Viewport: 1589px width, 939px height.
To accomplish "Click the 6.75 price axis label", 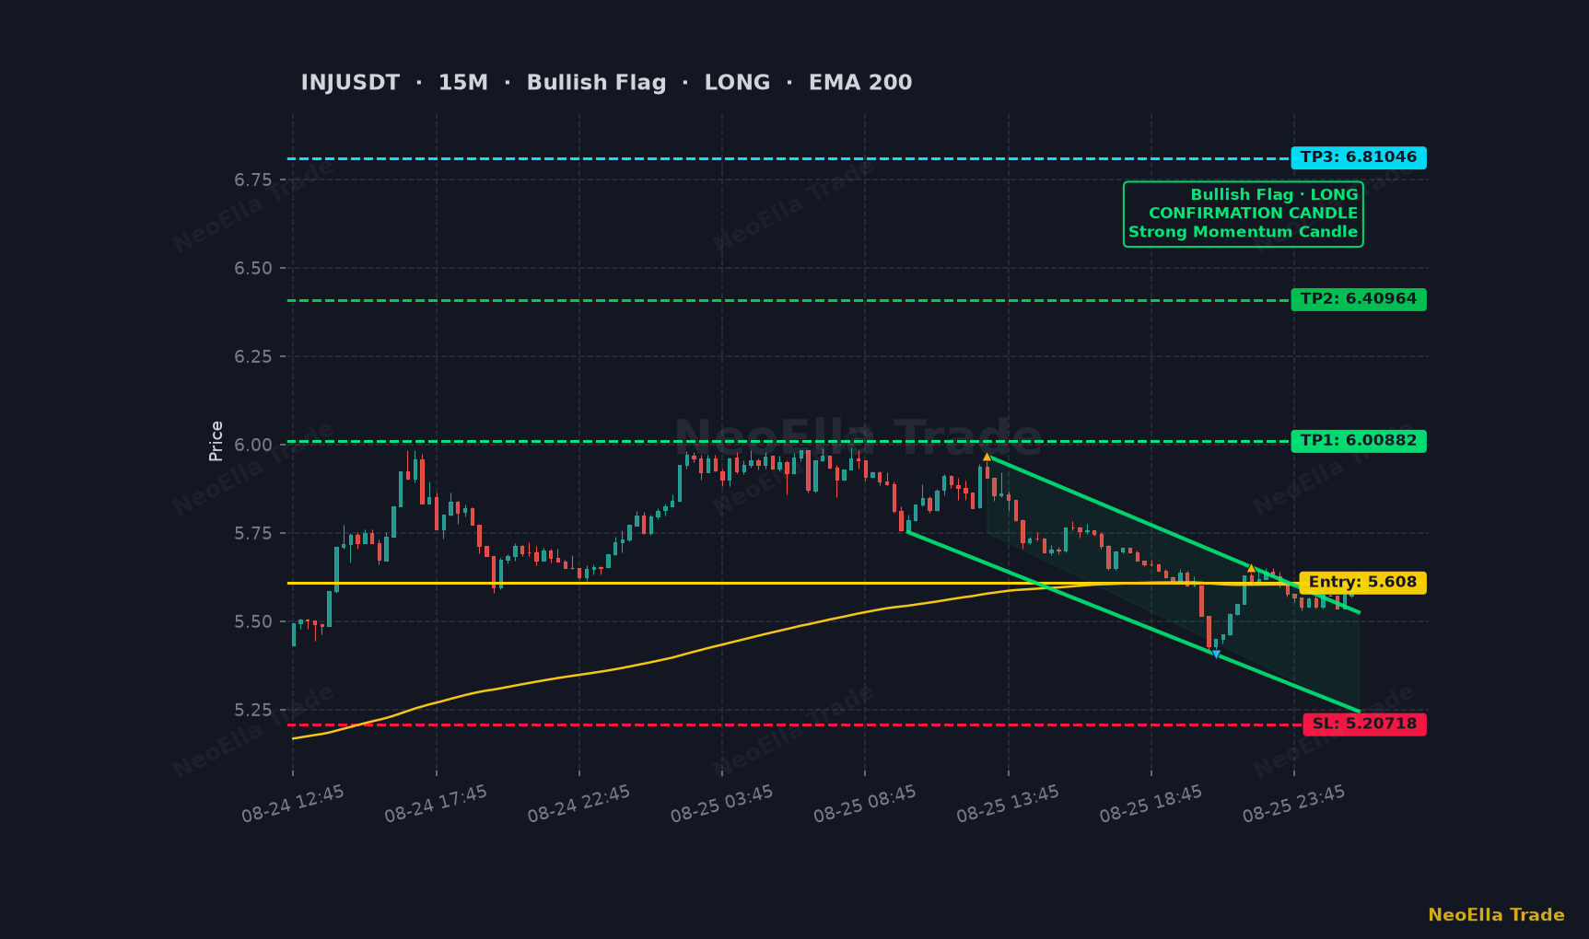I will [x=253, y=180].
